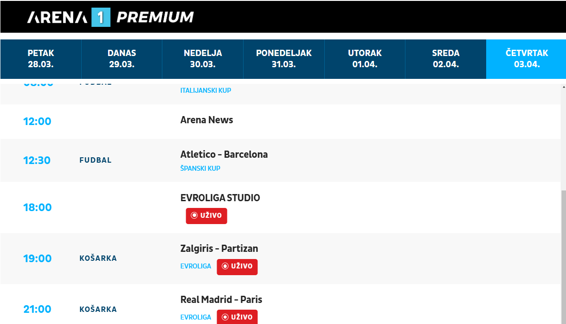The width and height of the screenshot is (566, 324).
Task: Click the scroll-up arrow of the schedule
Action: point(563,87)
